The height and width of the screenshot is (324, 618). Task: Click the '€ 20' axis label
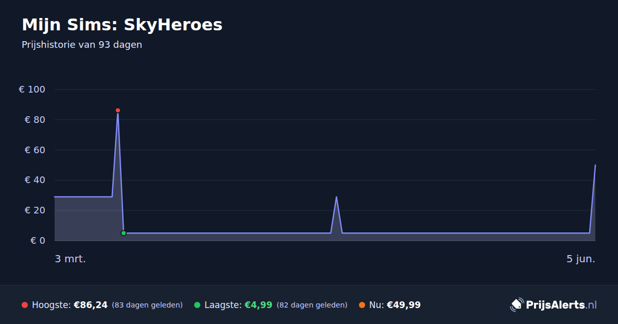pos(35,210)
